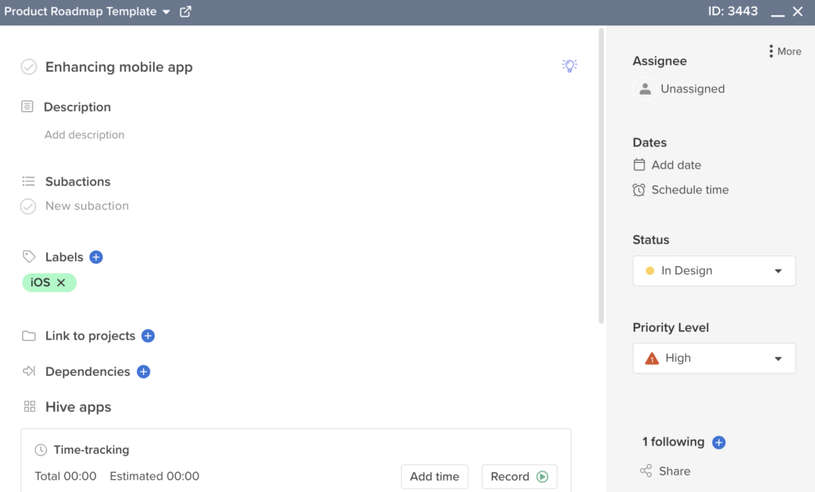Viewport: 815px width, 492px height.
Task: Add a dependency with the plus icon
Action: tap(143, 372)
